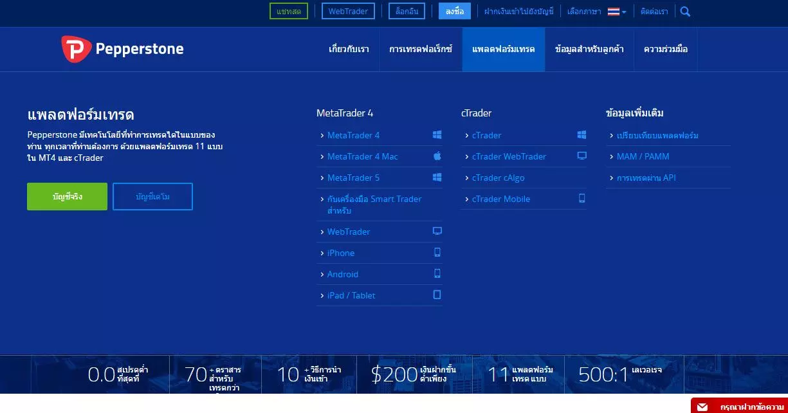Click the $200 minimum deposit statistic
This screenshot has width=788, height=413.
pyautogui.click(x=414, y=374)
